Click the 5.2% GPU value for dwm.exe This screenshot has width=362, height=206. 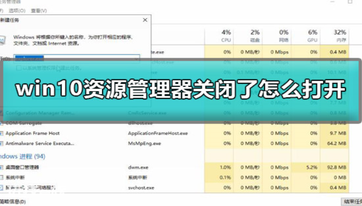click(x=312, y=167)
